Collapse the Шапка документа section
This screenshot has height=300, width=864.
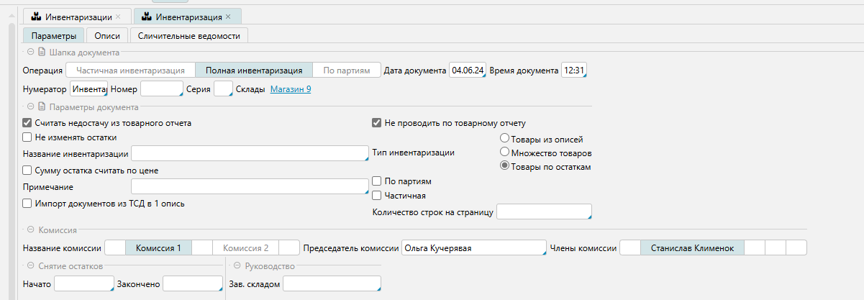click(30, 52)
